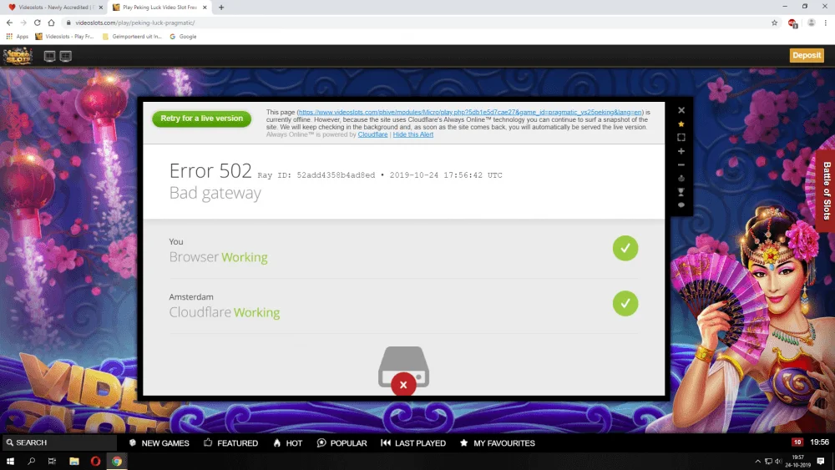The image size is (835, 470).
Task: Click the Error 502 heading
Action: 210,171
